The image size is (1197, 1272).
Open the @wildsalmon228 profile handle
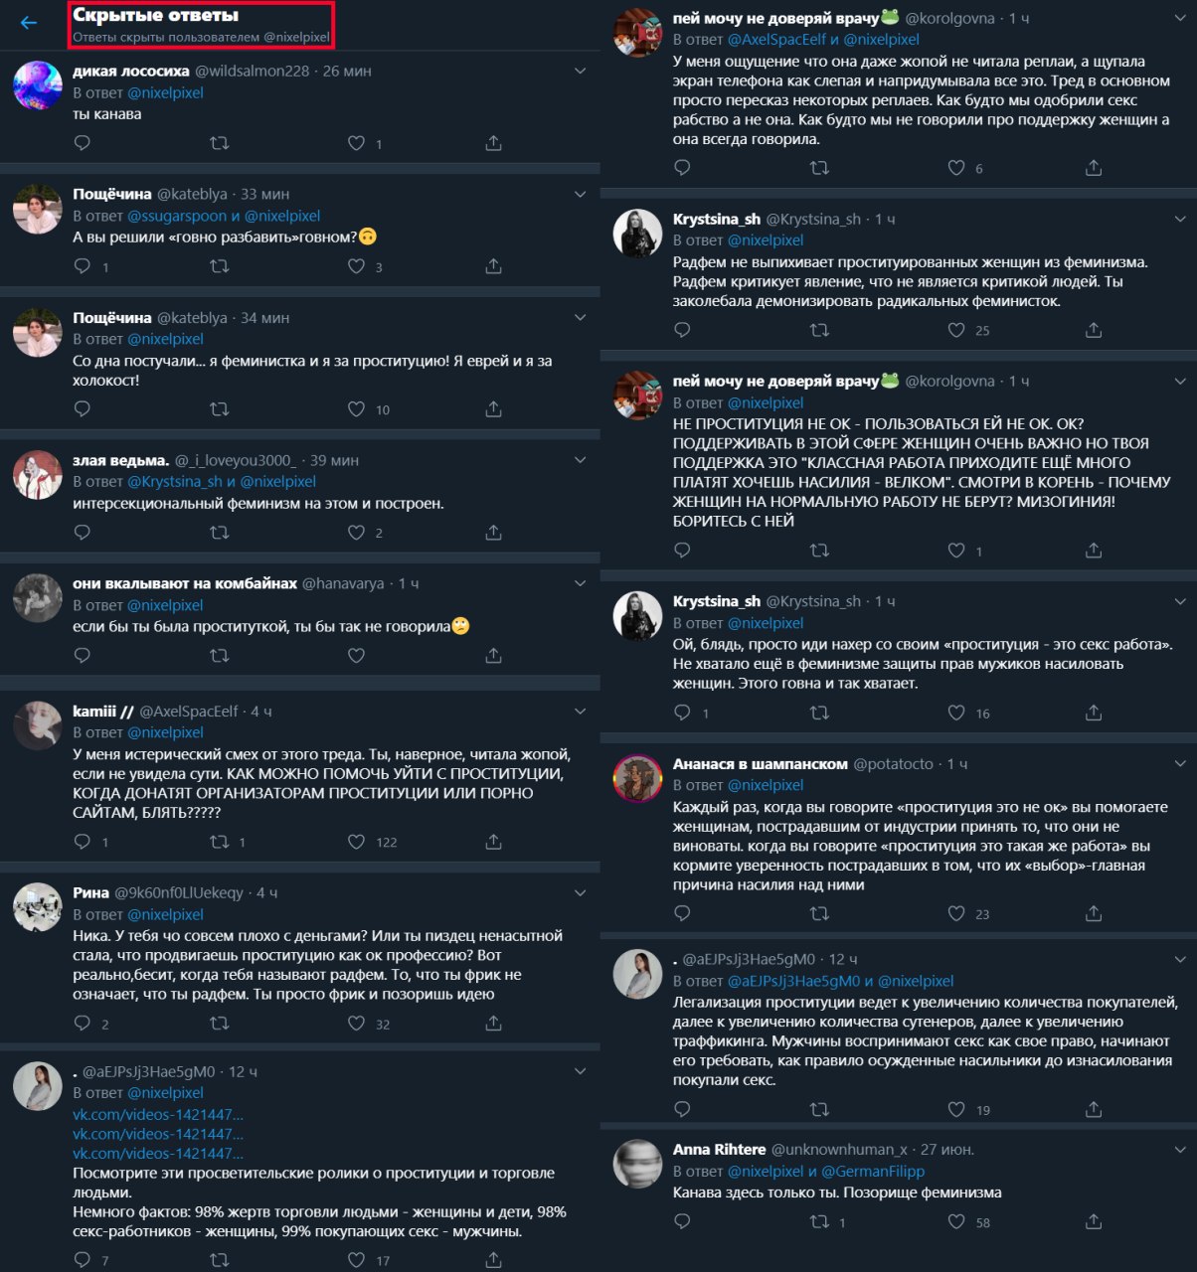pyautogui.click(x=253, y=72)
